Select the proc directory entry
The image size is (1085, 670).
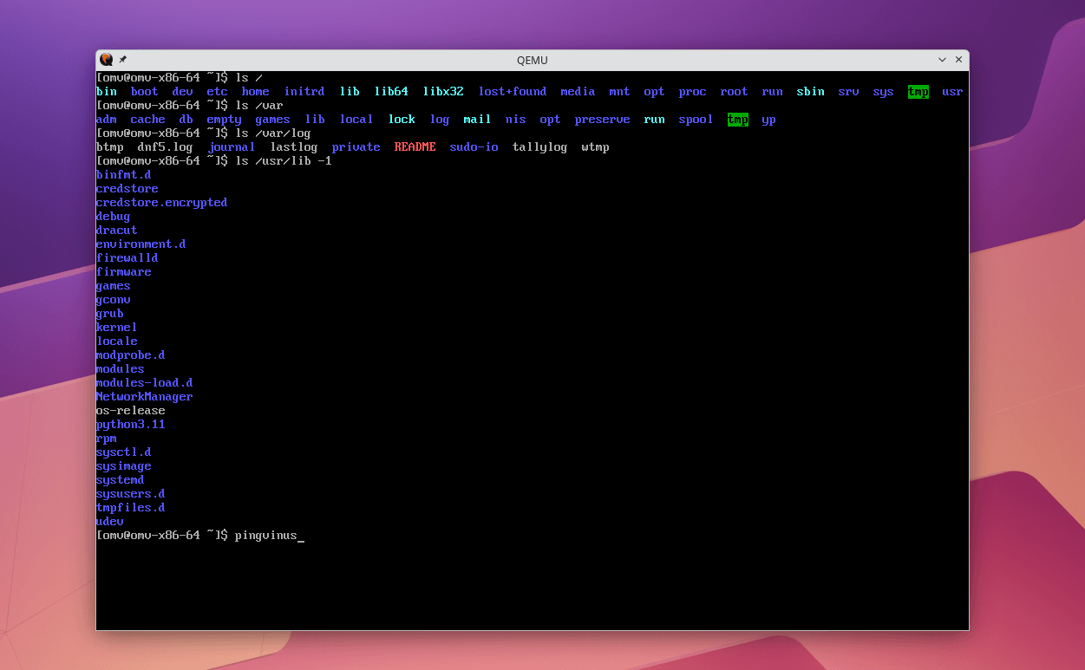693,92
